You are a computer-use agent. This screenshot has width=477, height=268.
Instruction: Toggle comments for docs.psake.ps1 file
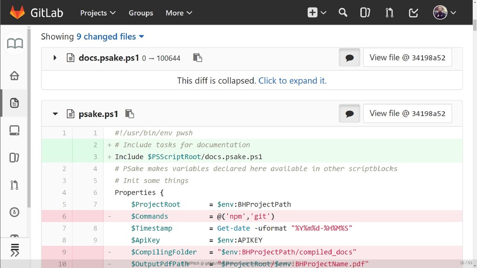pos(349,58)
